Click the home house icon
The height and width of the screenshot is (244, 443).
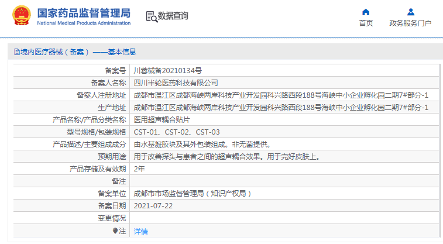coord(366,12)
